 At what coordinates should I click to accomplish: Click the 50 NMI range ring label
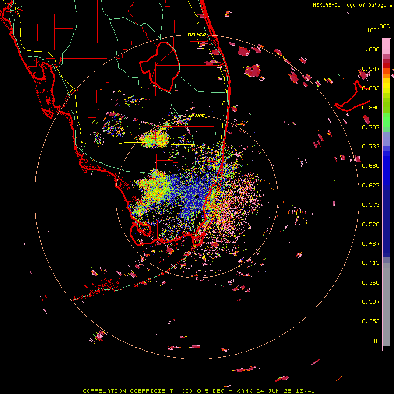pos(197,116)
